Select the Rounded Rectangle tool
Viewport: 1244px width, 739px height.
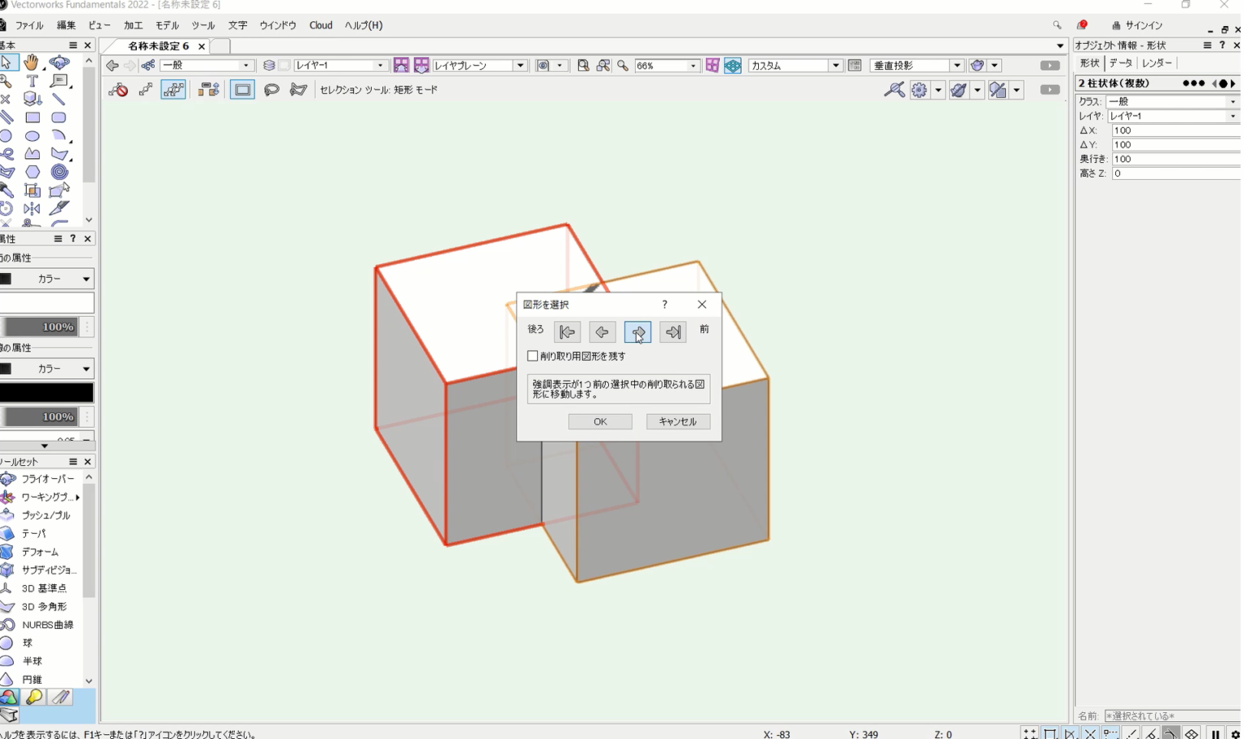click(59, 117)
